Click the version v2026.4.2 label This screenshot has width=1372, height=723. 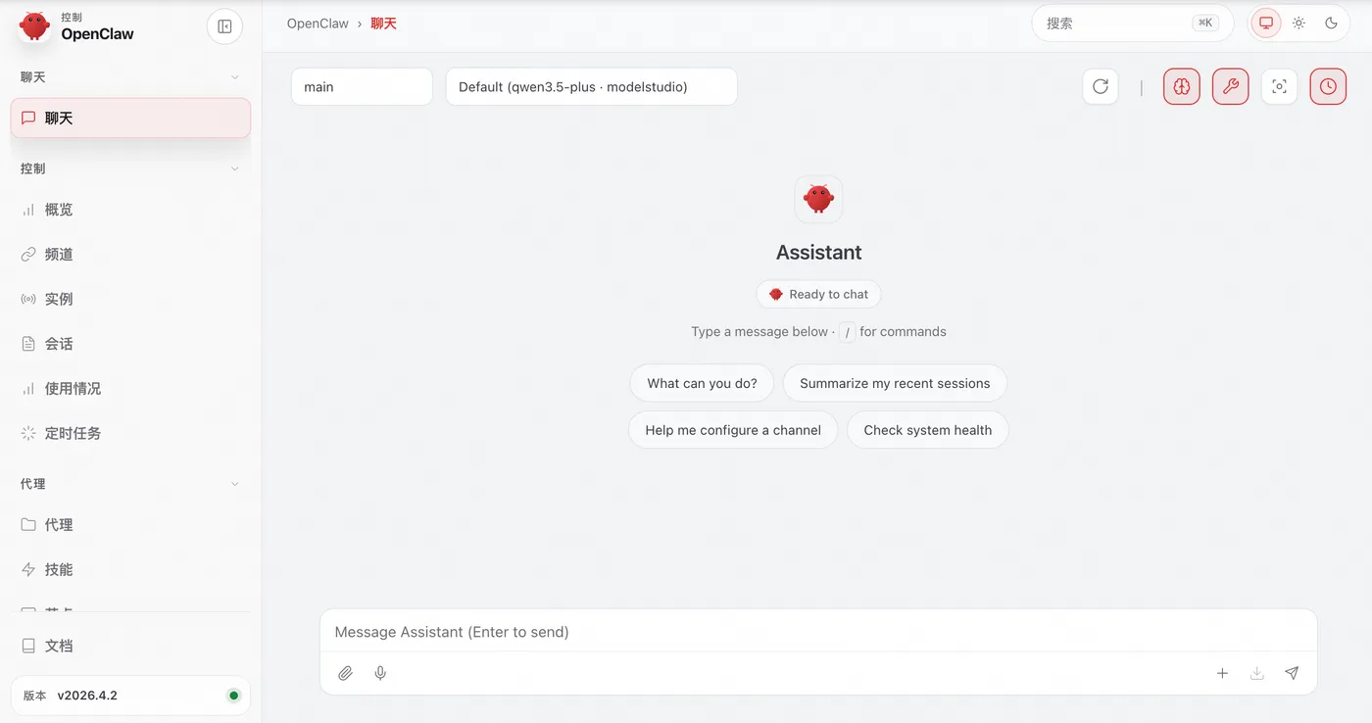click(x=87, y=696)
